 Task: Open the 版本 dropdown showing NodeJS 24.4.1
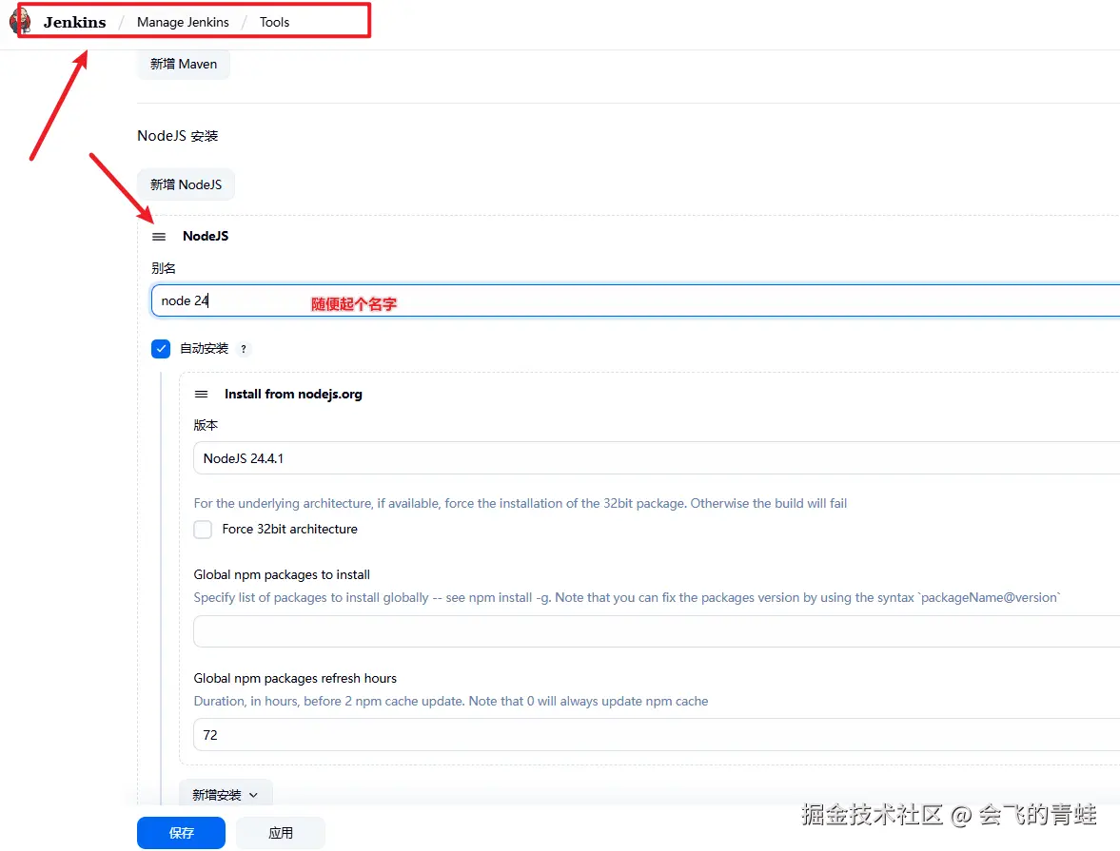click(x=657, y=458)
